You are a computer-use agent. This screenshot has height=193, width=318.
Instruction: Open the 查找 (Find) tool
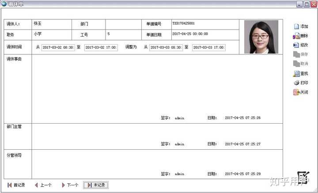click(301, 74)
